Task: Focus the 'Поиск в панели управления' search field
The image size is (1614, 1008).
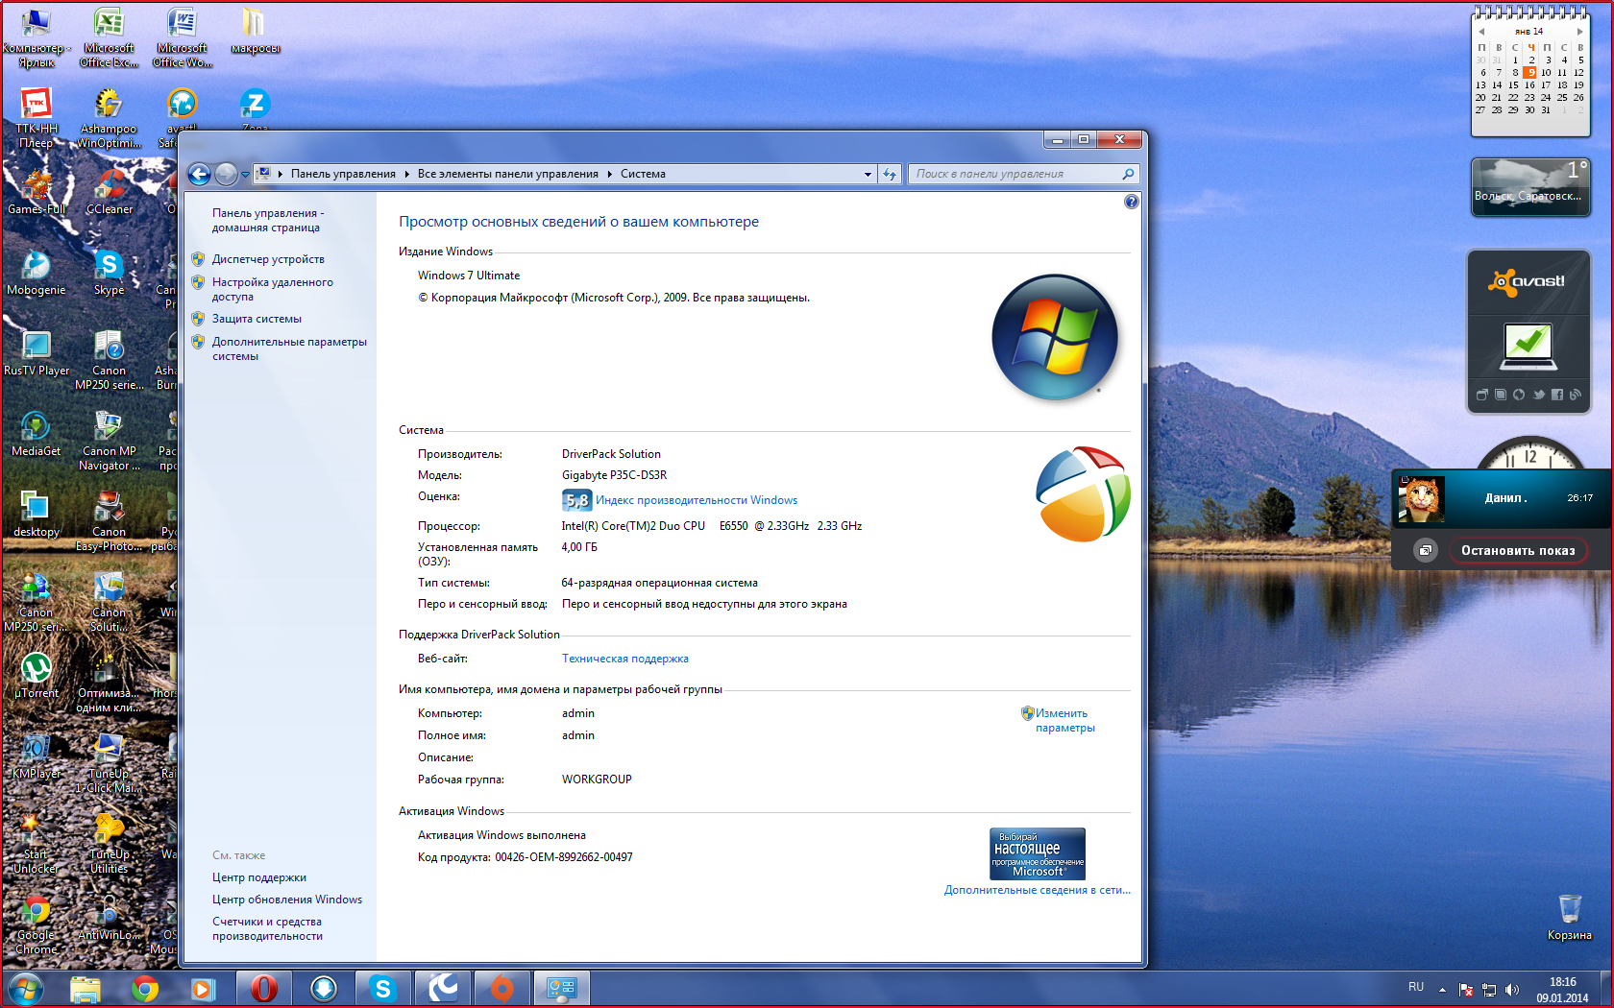Action: pyautogui.click(x=1023, y=174)
